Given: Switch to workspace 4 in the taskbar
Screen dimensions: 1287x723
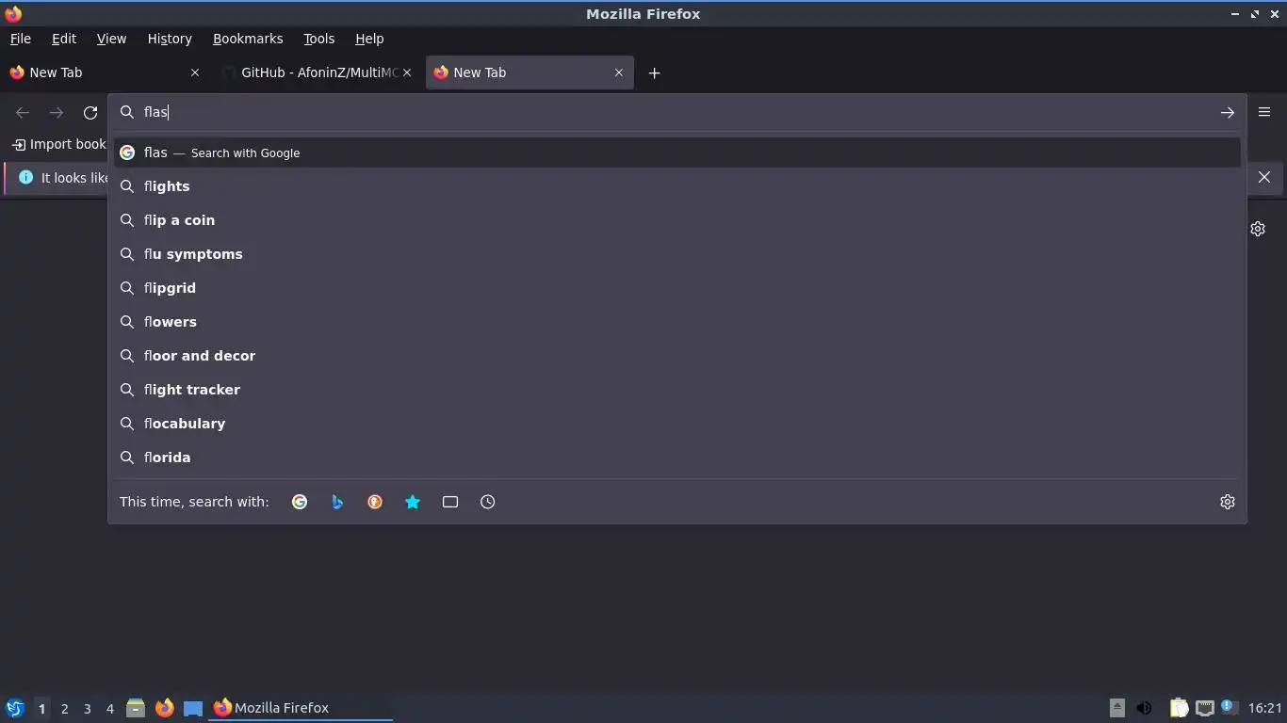Looking at the screenshot, I should (x=109, y=708).
